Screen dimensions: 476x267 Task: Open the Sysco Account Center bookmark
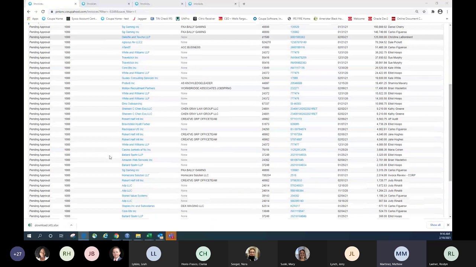pyautogui.click(x=81, y=19)
